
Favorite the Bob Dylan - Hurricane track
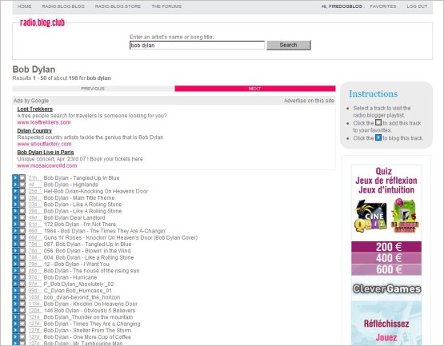click(x=22, y=277)
